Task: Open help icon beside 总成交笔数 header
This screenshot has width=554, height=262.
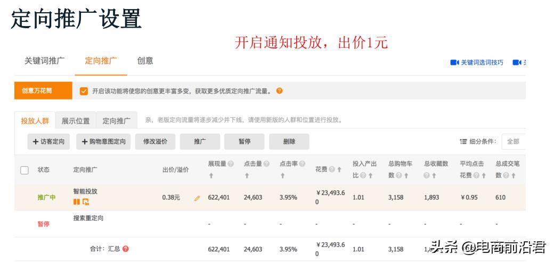Action: pyautogui.click(x=506, y=175)
